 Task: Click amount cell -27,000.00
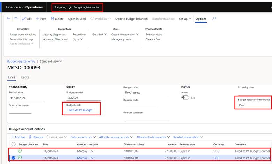(x=170, y=158)
